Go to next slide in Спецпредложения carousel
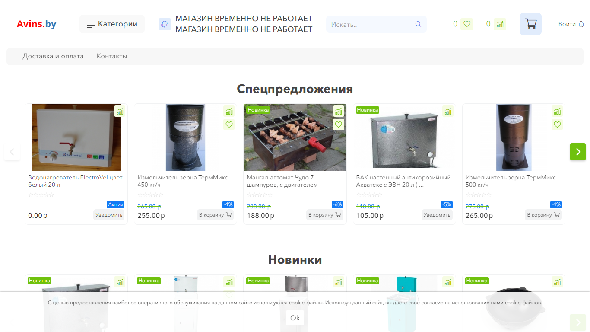This screenshot has width=590, height=332. coord(578,152)
